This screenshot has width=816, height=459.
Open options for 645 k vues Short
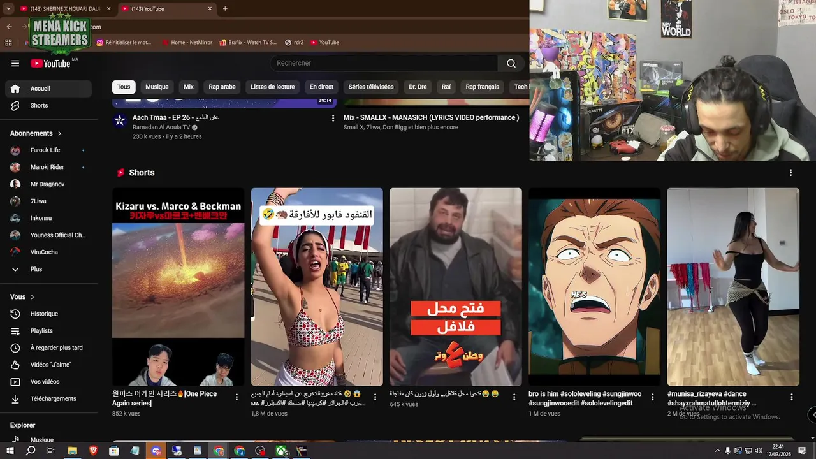(514, 397)
